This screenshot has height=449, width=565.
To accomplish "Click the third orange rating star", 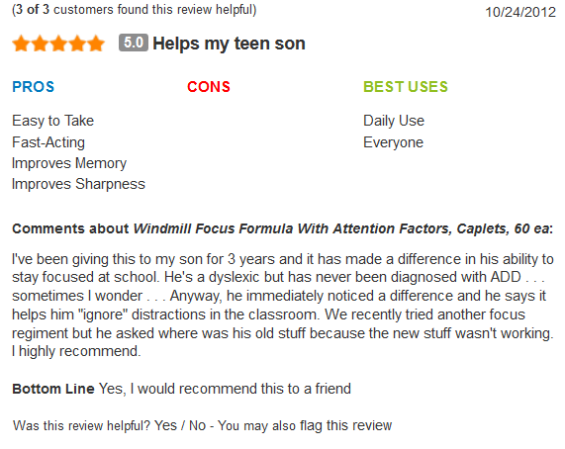I will coord(58,44).
